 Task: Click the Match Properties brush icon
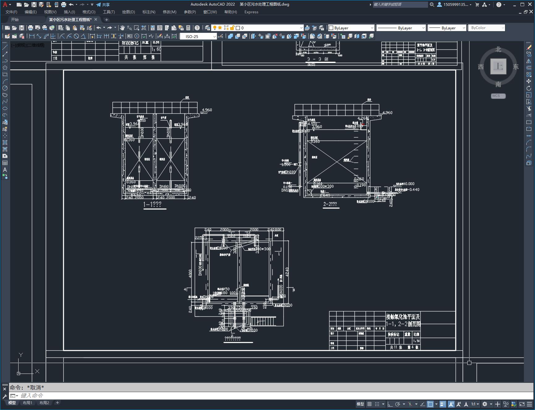click(x=82, y=28)
